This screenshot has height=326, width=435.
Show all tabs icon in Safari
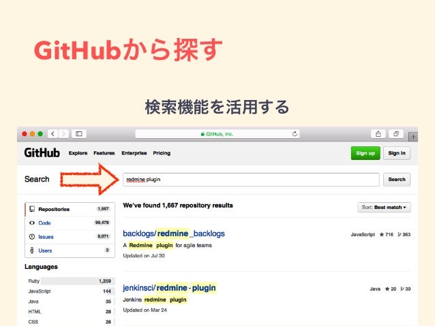tap(396, 134)
